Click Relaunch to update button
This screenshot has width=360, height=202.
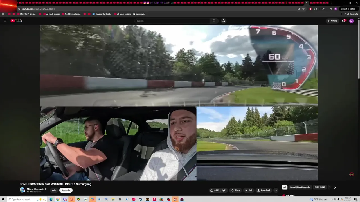(349, 9)
